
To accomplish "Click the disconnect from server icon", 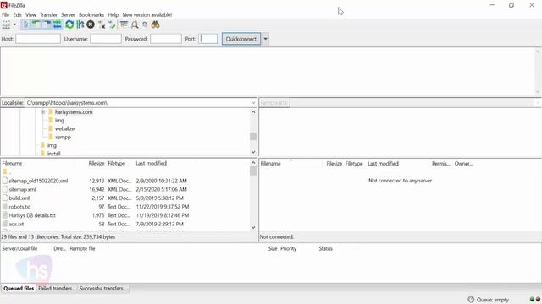I will [x=102, y=24].
